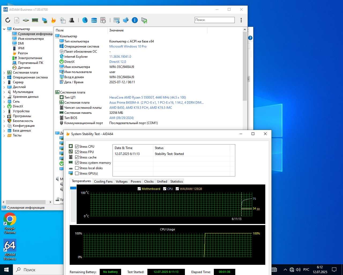The image size is (343, 275).
Task: Uncheck the Stress system memory checkbox
Action: click(77, 163)
